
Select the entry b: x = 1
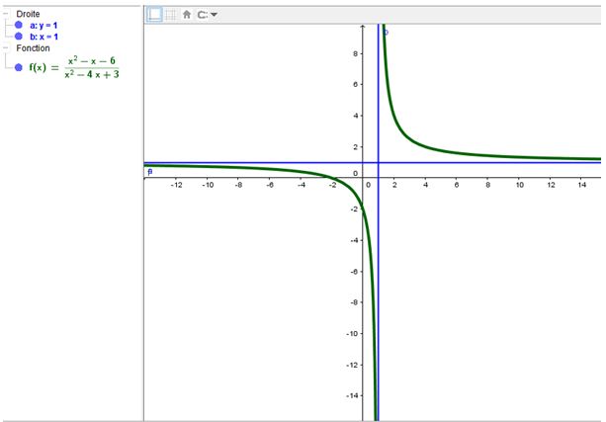pyautogui.click(x=43, y=37)
